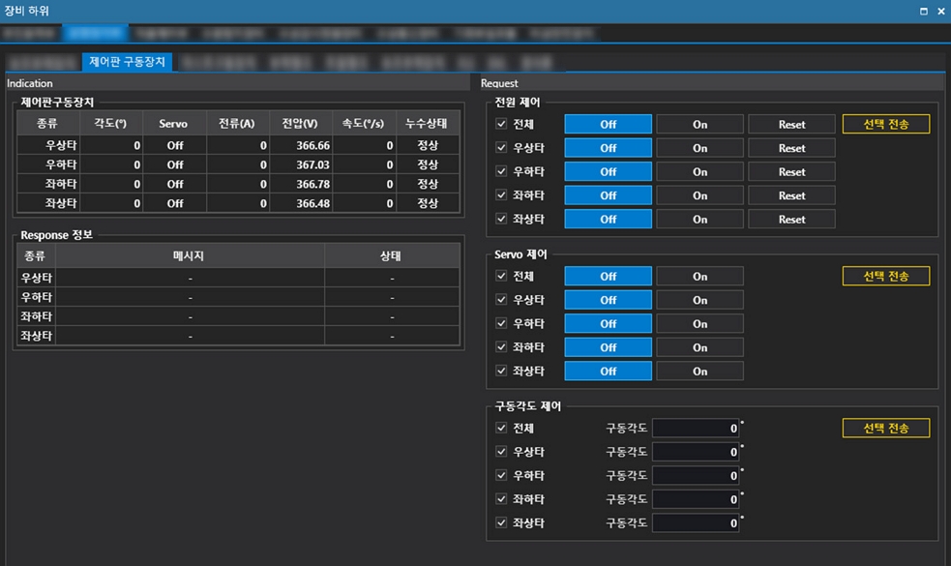
Task: Toggle 전체 checkbox in 구동각도 제어
Action: coord(501,428)
